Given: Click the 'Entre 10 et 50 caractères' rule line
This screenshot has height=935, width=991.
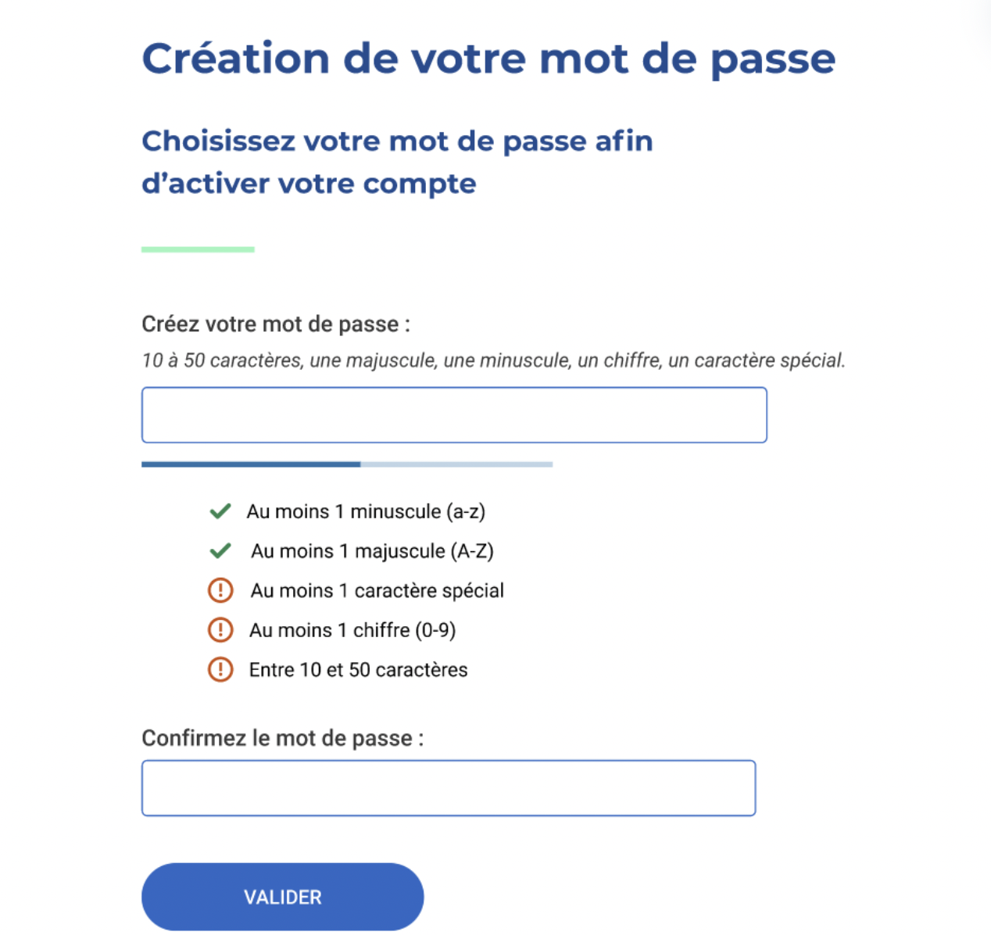Looking at the screenshot, I should click(358, 669).
